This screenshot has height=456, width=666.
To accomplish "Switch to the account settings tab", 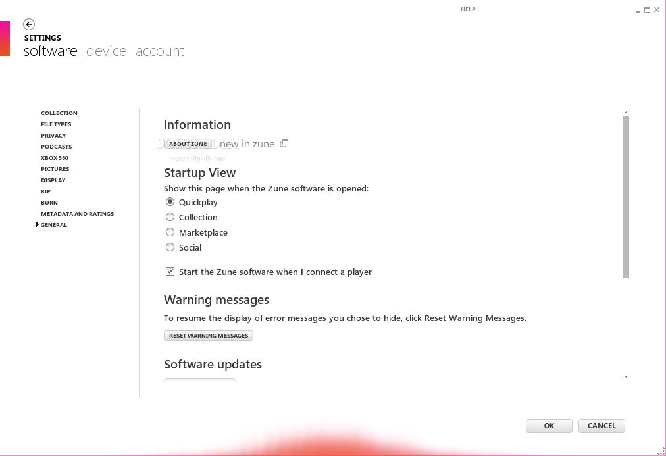I will (160, 51).
